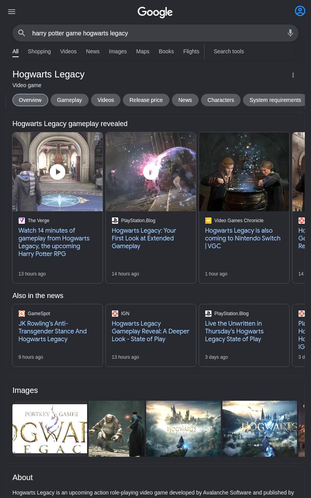Open "Your First Look at Extended Gameplay" article
The height and width of the screenshot is (498, 311).
(144, 238)
